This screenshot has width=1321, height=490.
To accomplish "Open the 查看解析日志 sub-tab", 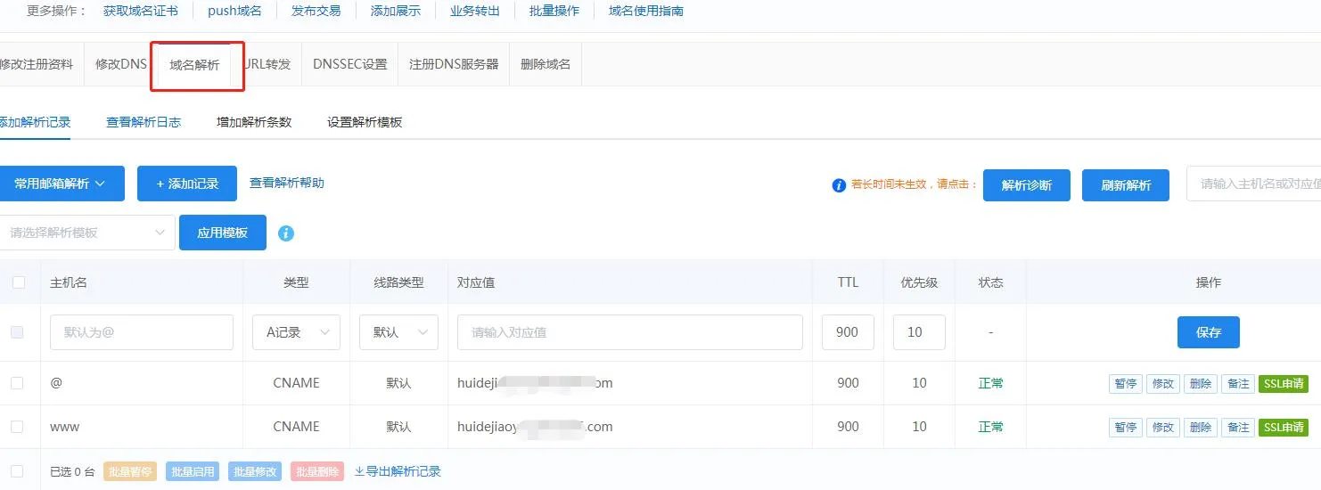I will [x=144, y=122].
